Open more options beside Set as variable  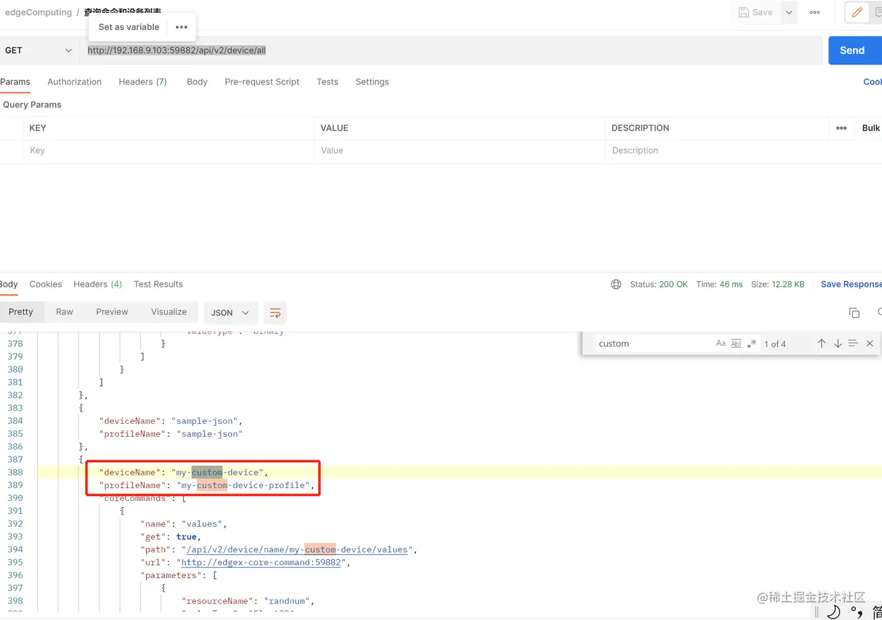pyautogui.click(x=181, y=27)
